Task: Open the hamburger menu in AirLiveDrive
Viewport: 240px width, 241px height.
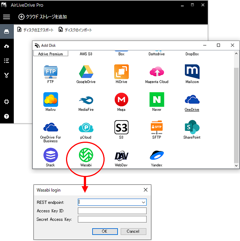Action: [6, 17]
